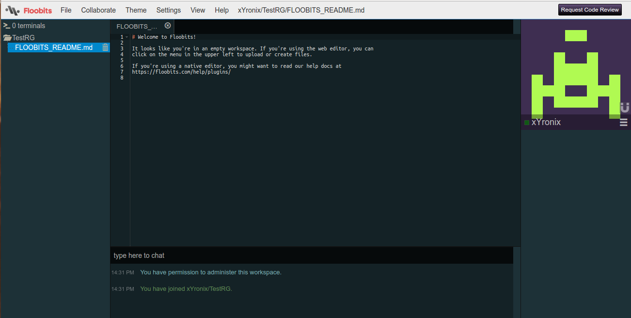
Task: Click the 'You have joined xYronix/TestRG.' message
Action: coord(186,289)
